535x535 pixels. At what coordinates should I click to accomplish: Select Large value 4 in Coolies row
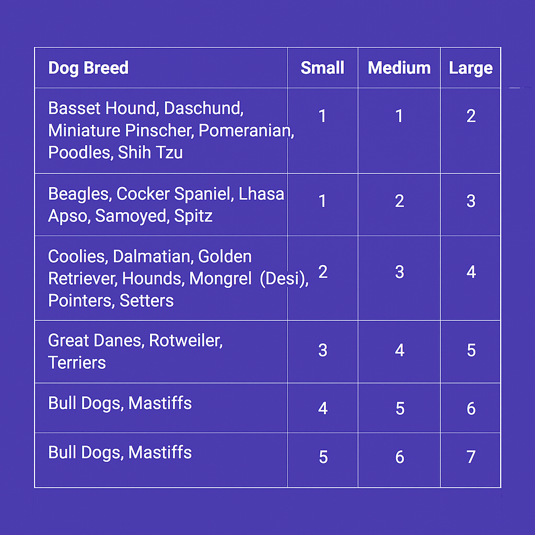(x=471, y=272)
